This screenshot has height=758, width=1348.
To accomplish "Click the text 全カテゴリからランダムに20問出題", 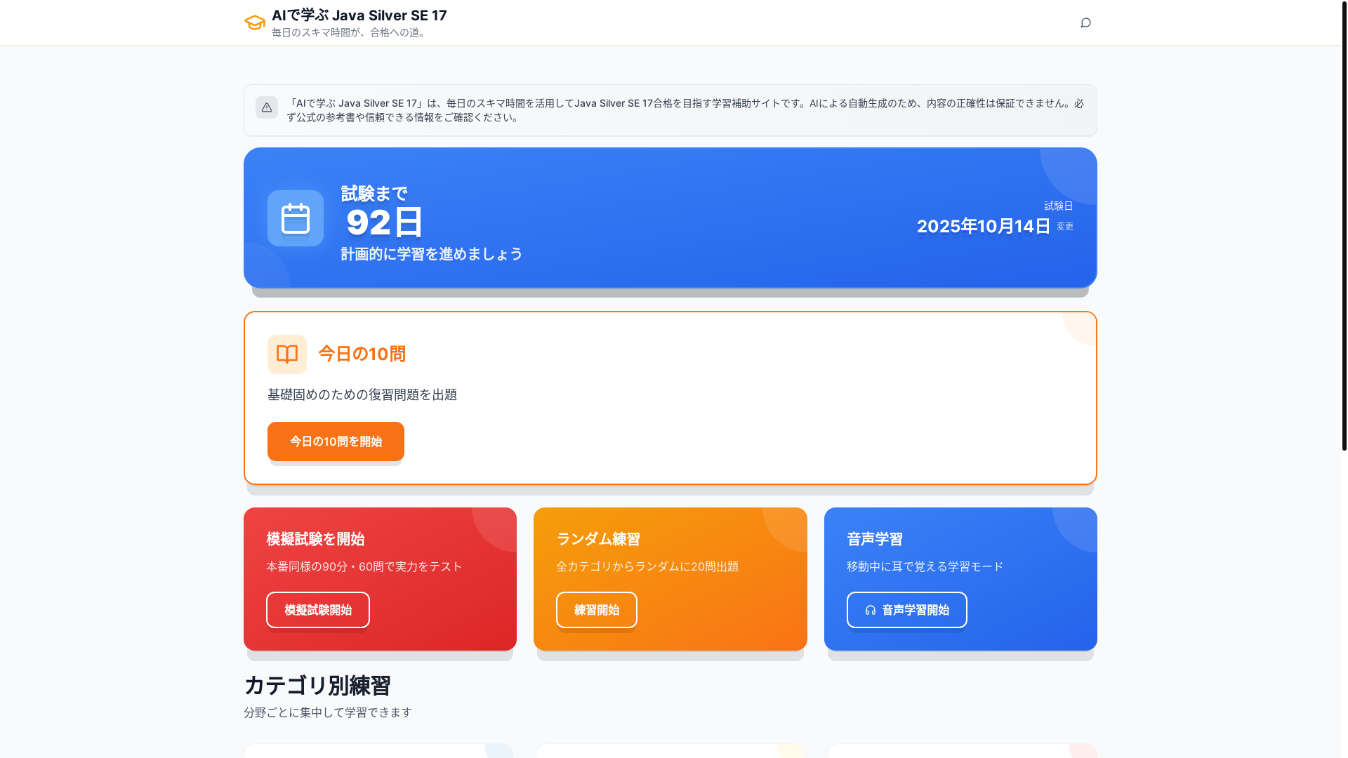I will coord(647,566).
